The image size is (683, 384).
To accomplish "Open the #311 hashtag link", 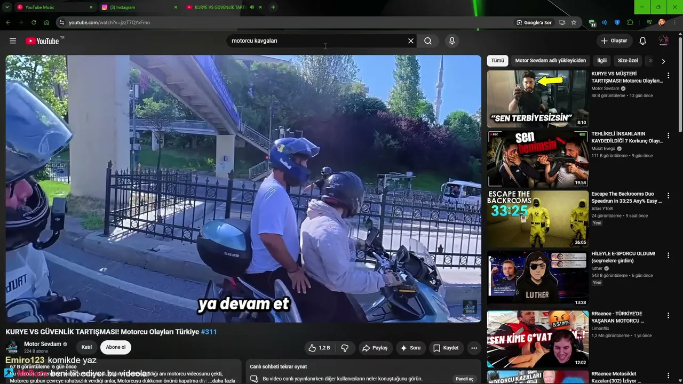I will 209,332.
